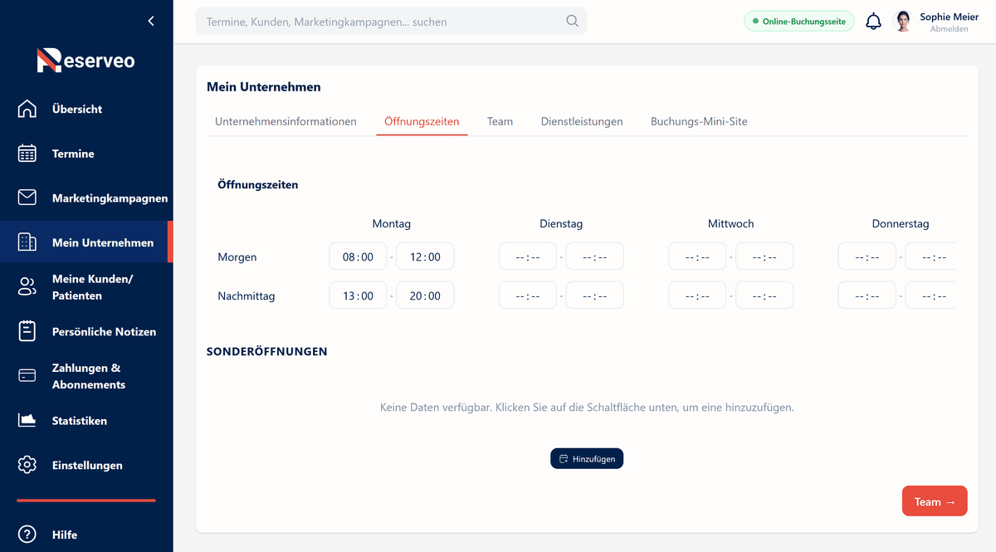
Task: Click the Einstellungen gear icon
Action: pyautogui.click(x=27, y=465)
